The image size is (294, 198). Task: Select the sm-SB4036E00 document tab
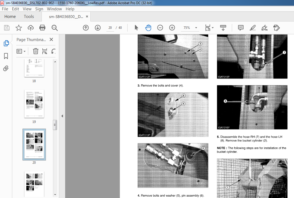(66, 17)
